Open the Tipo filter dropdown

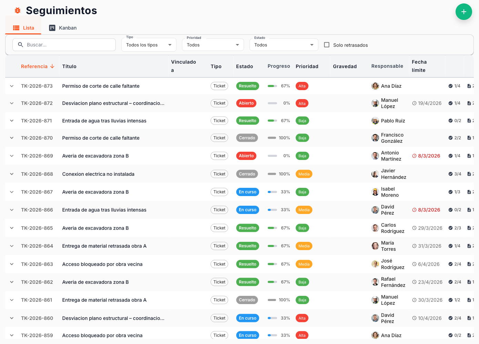149,45
